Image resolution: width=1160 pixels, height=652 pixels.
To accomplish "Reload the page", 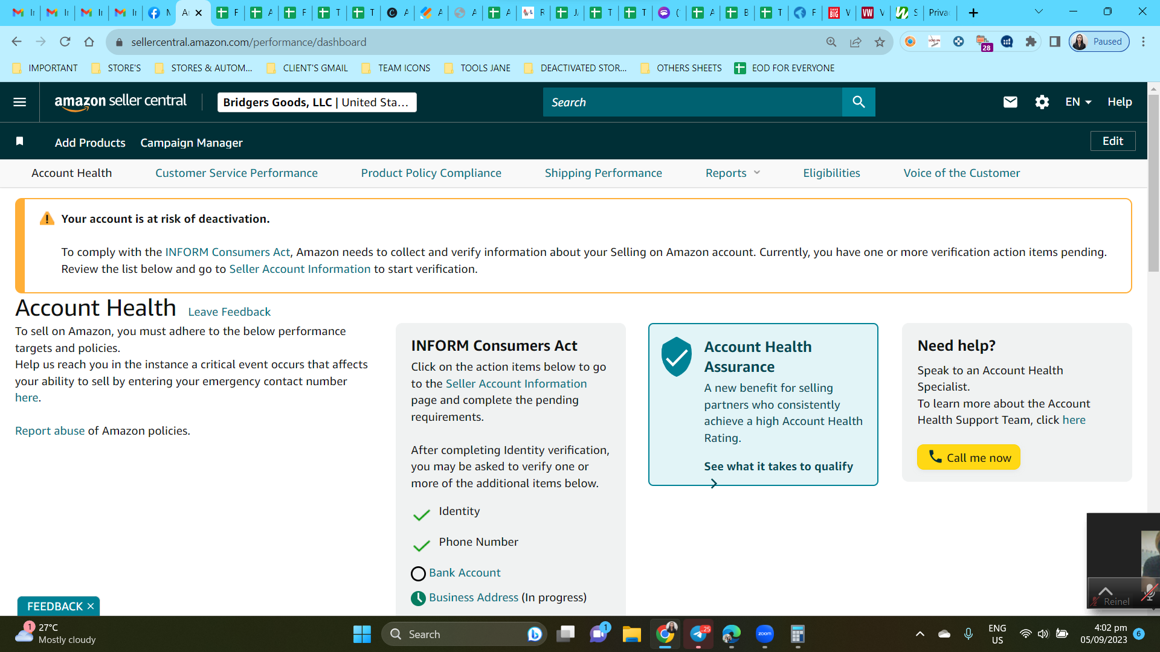I will point(65,42).
